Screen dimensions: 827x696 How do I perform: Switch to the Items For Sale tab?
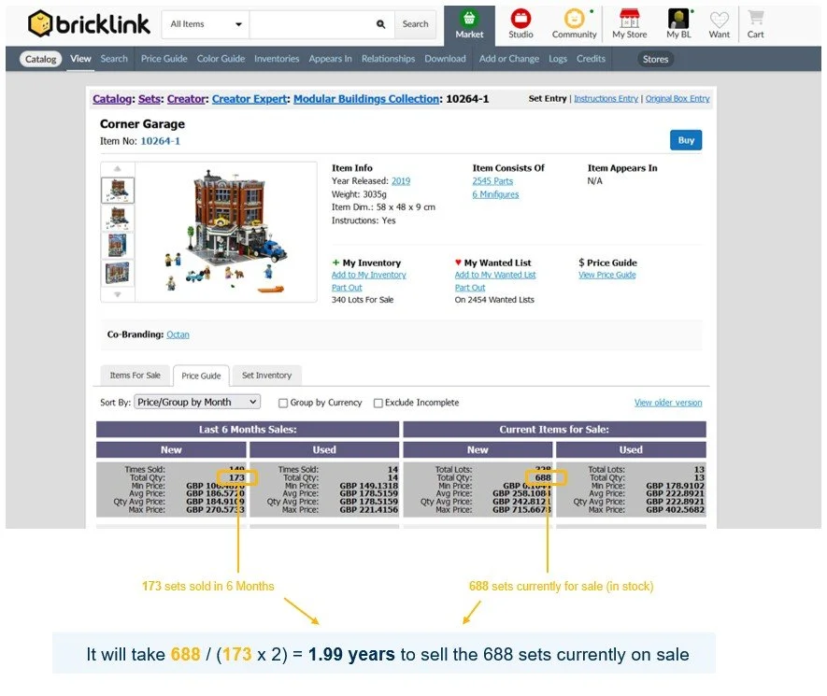coord(135,376)
